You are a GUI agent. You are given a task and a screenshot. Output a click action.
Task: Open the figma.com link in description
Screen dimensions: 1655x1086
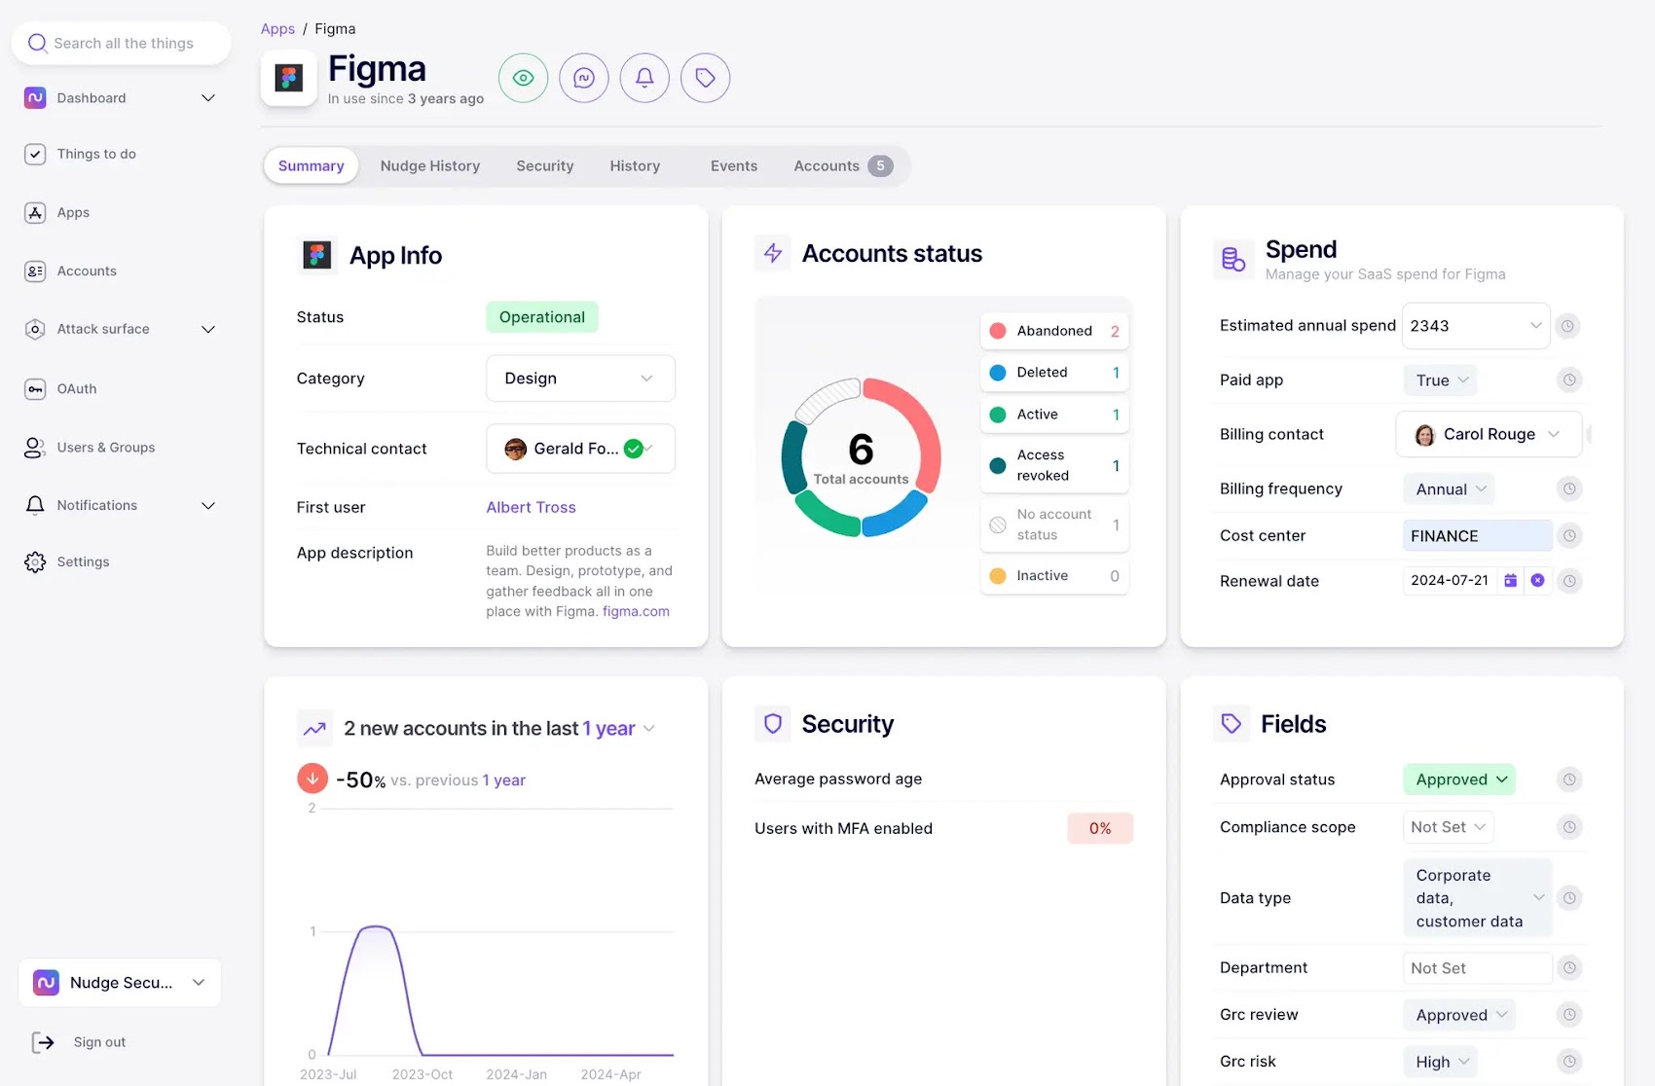636,611
